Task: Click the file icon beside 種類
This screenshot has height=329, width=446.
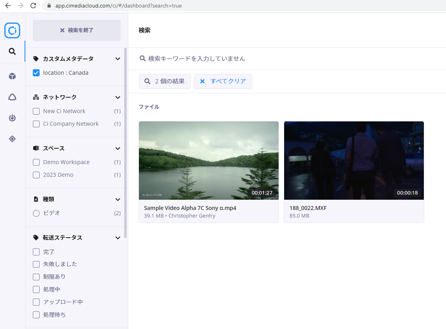Action: tap(36, 199)
